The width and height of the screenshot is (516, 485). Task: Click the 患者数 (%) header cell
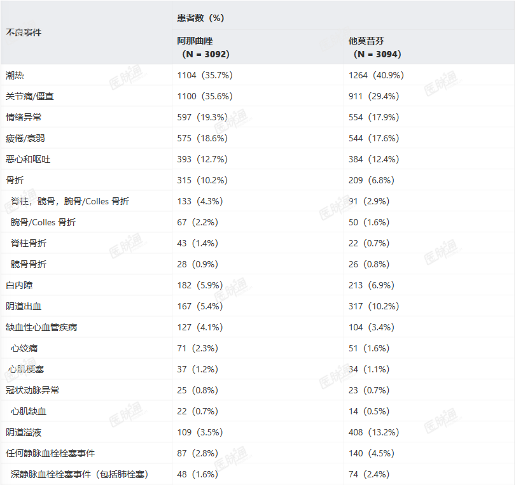[200, 18]
